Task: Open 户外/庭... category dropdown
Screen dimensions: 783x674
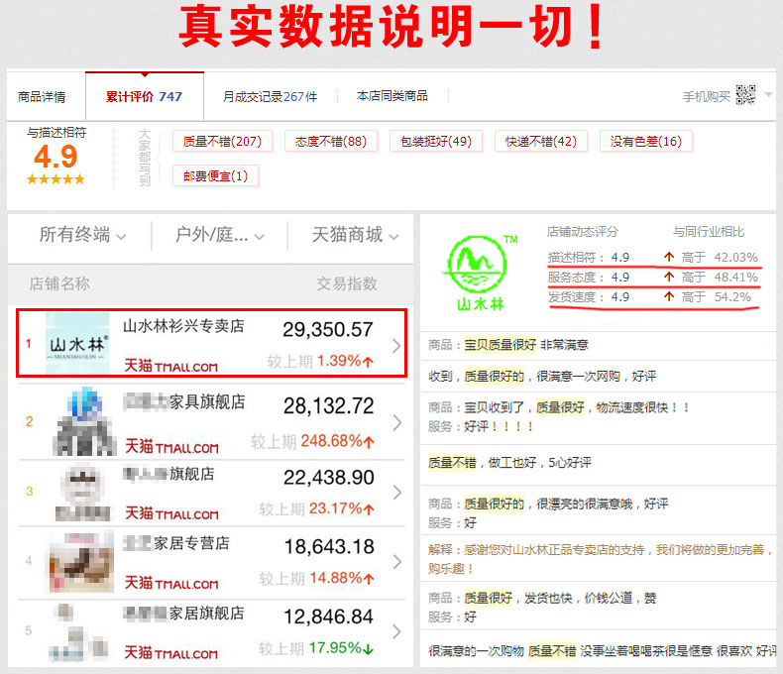Action: (x=219, y=235)
